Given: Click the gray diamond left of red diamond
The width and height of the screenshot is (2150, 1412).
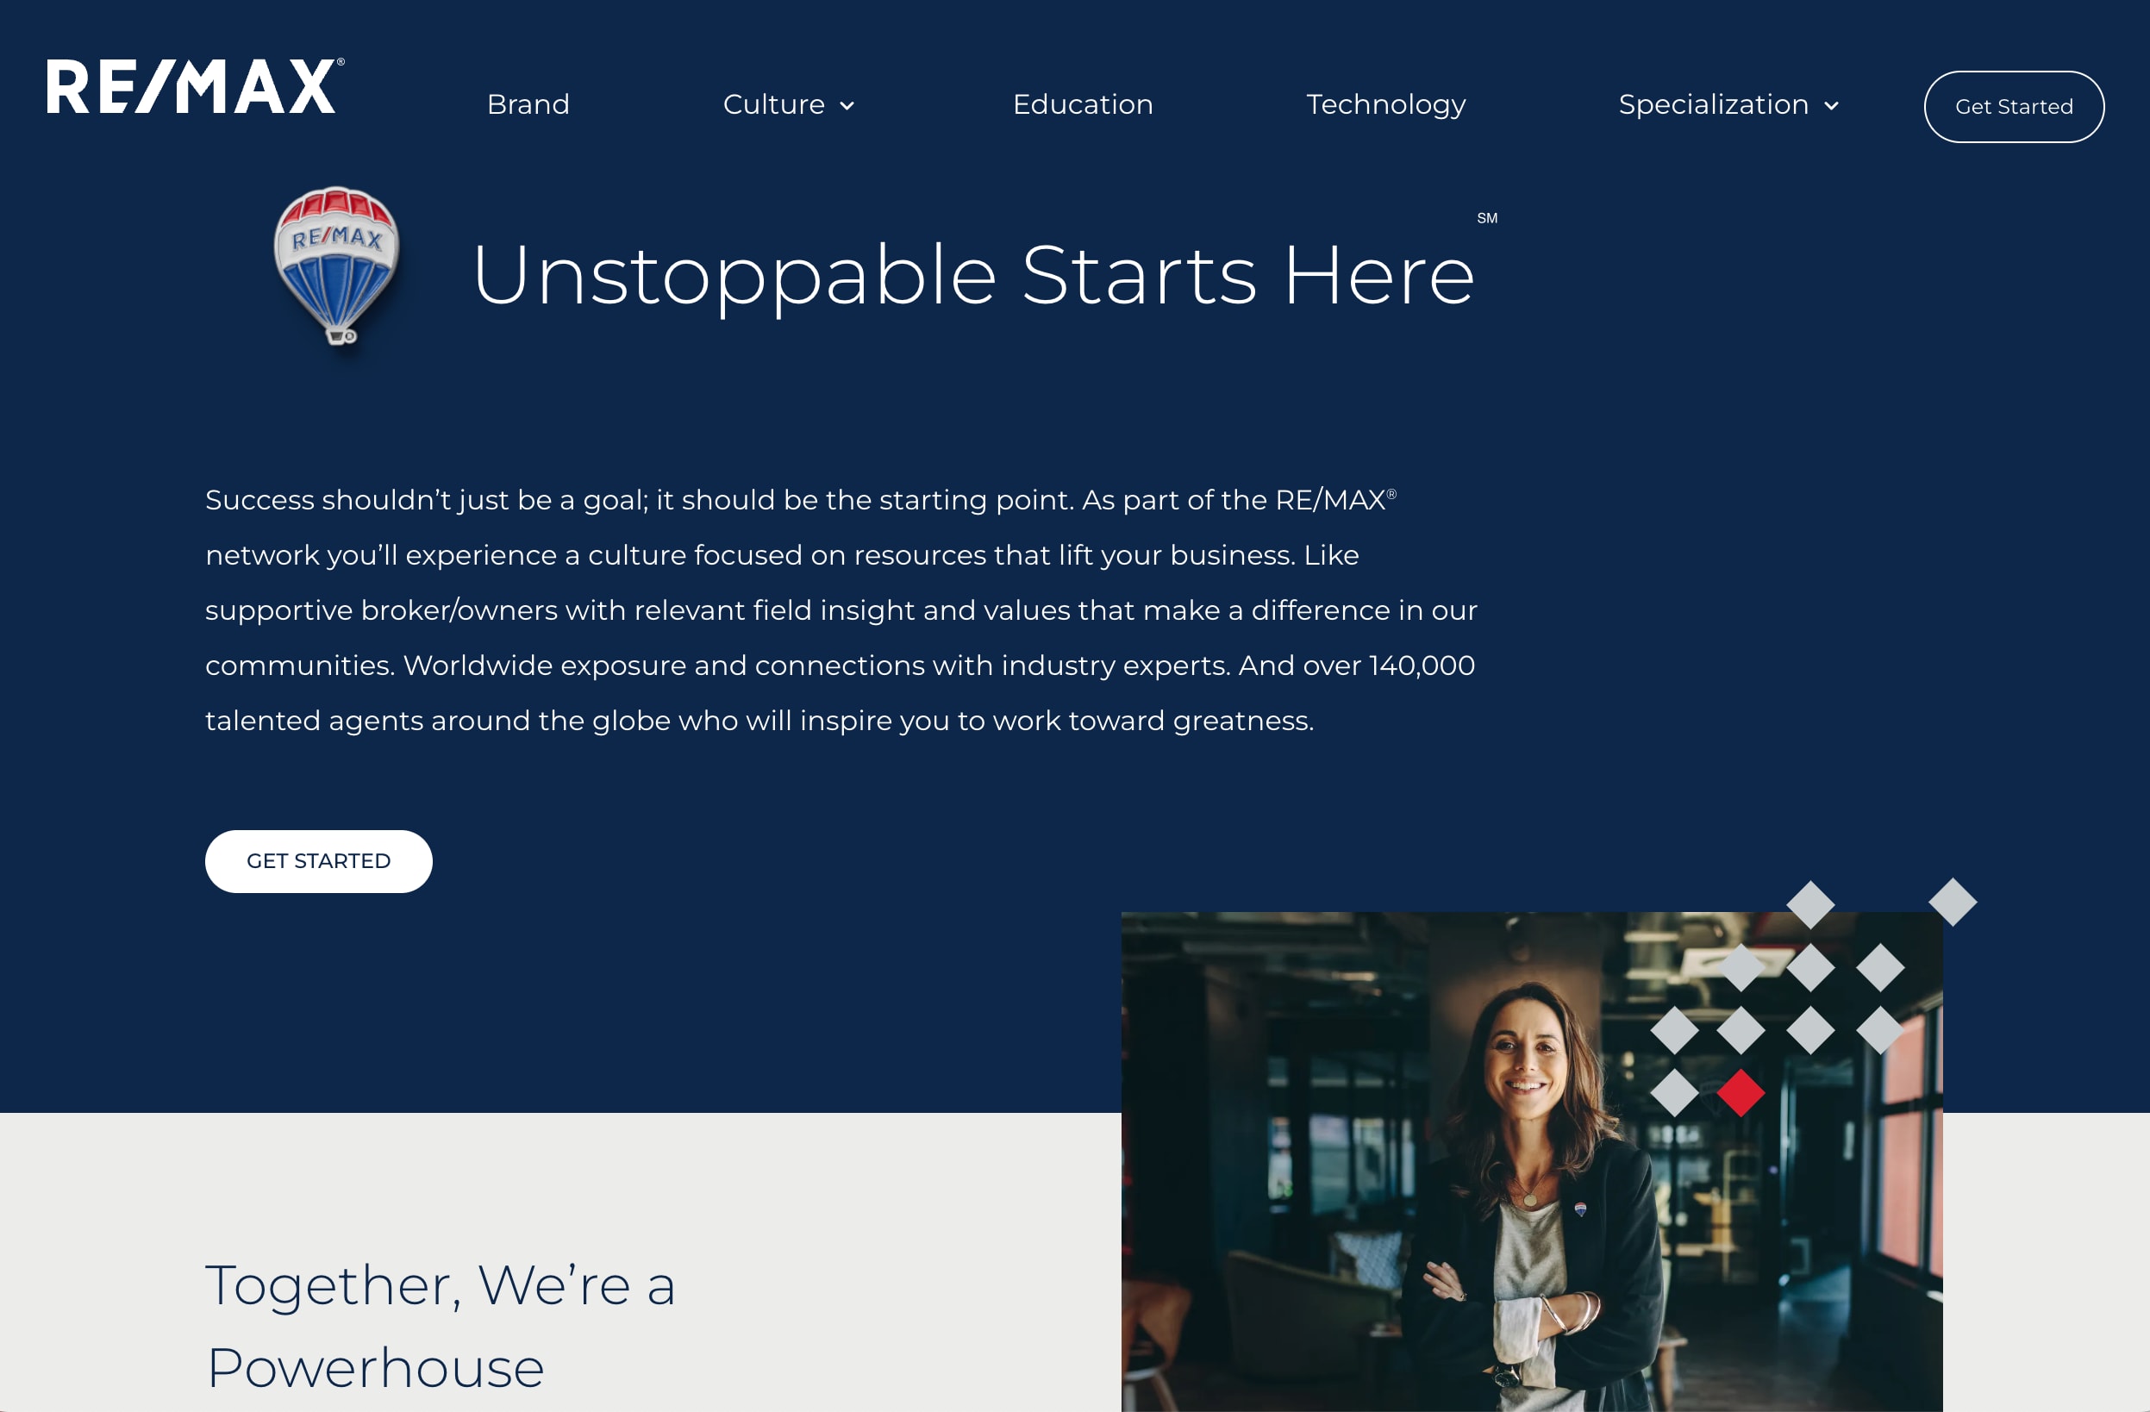Looking at the screenshot, I should (1674, 1093).
